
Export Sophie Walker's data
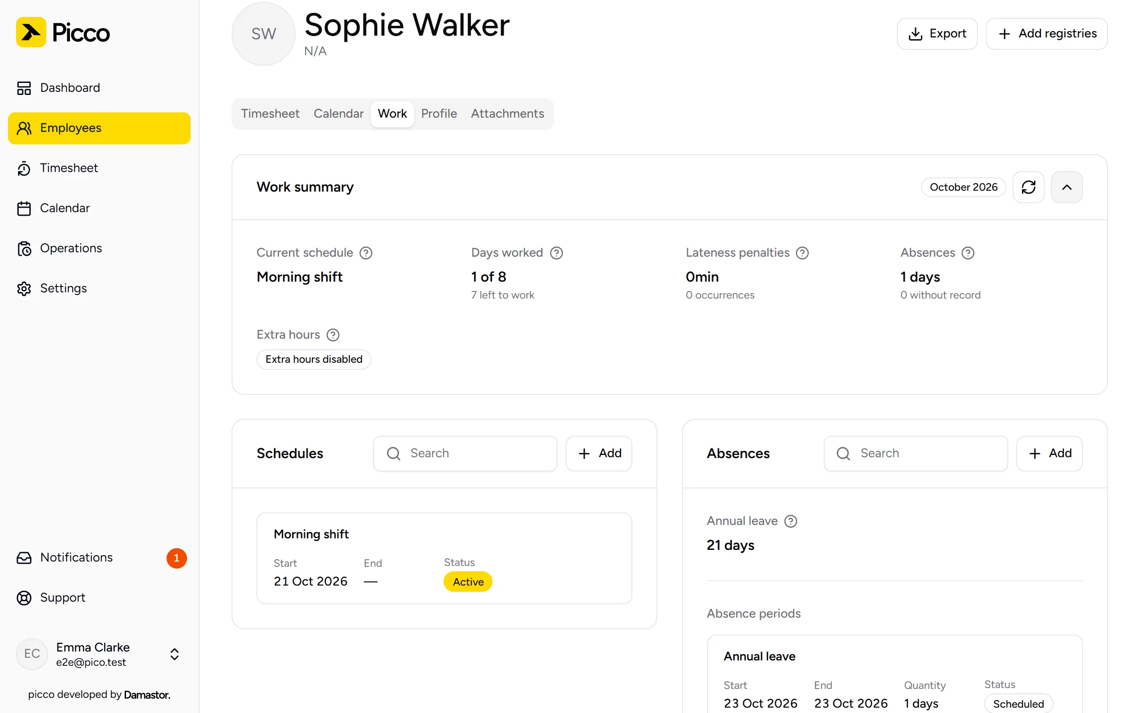point(937,33)
